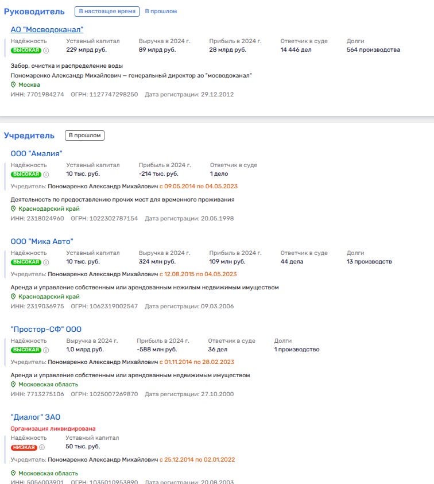
Task: Click info icon next to АО Мосводоканал reliability badge
Action: coord(46,51)
